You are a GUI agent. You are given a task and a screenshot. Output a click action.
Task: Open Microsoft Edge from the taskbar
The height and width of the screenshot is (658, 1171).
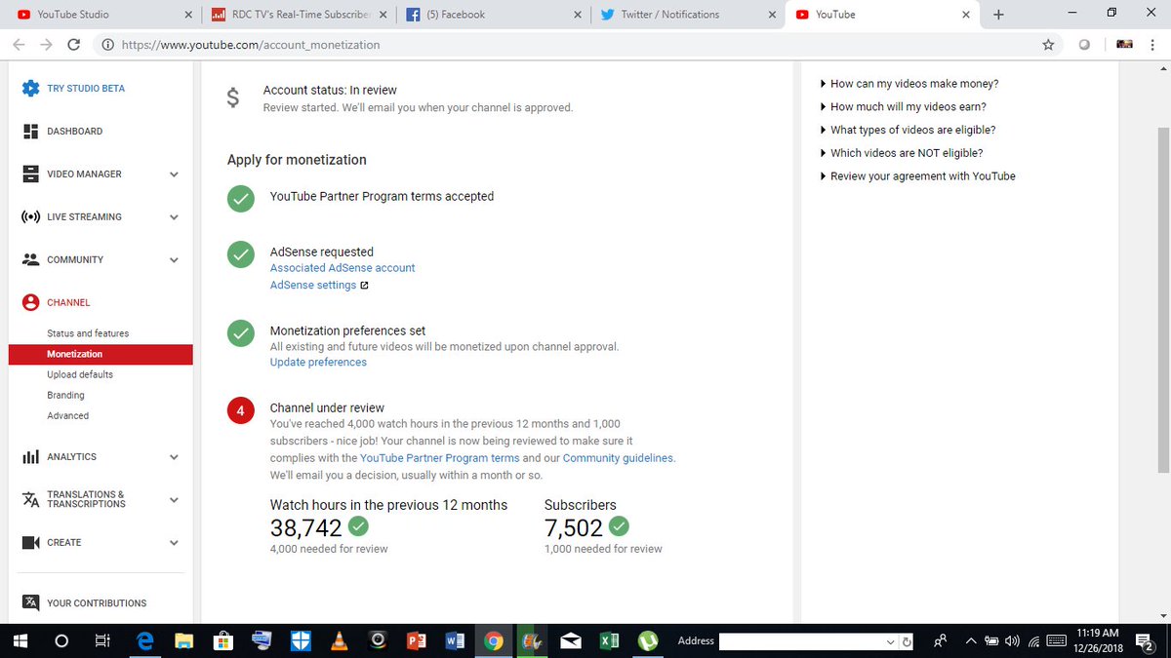point(146,640)
